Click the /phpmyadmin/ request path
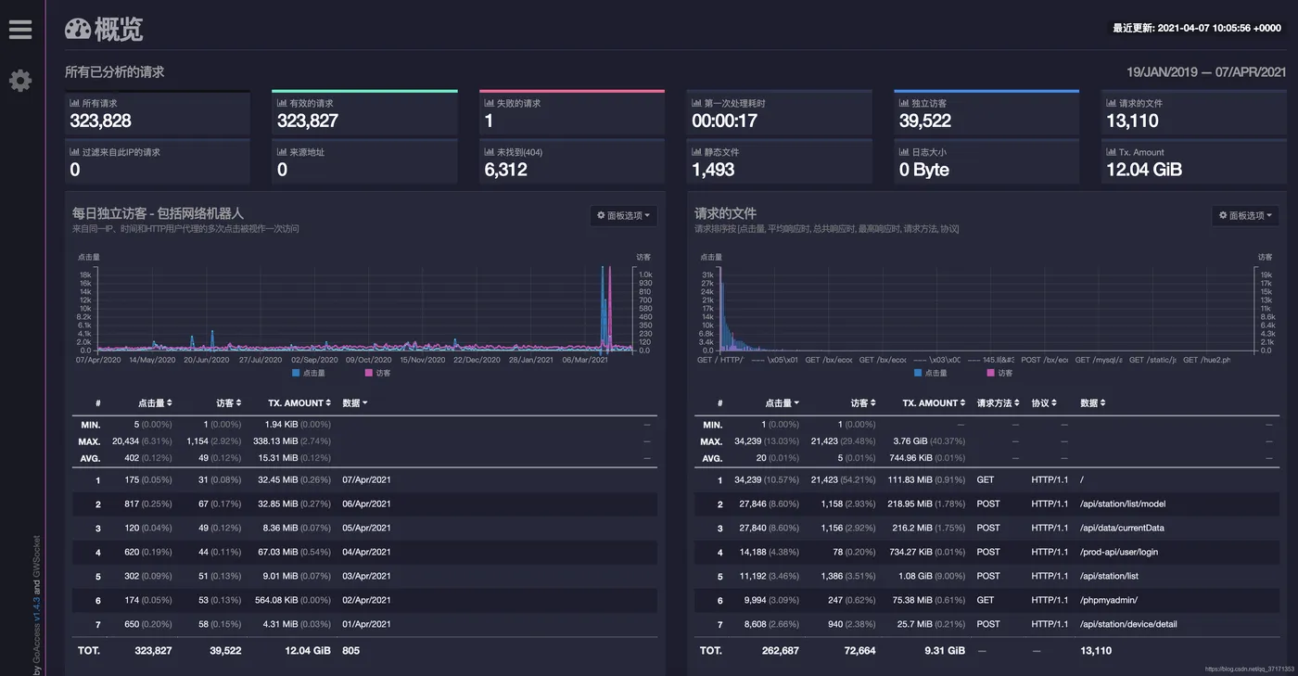The width and height of the screenshot is (1298, 676). [x=1109, y=600]
